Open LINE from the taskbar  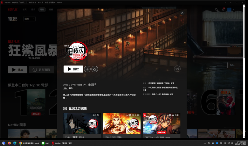point(45,143)
